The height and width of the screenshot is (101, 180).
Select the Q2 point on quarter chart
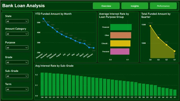point(166,45)
